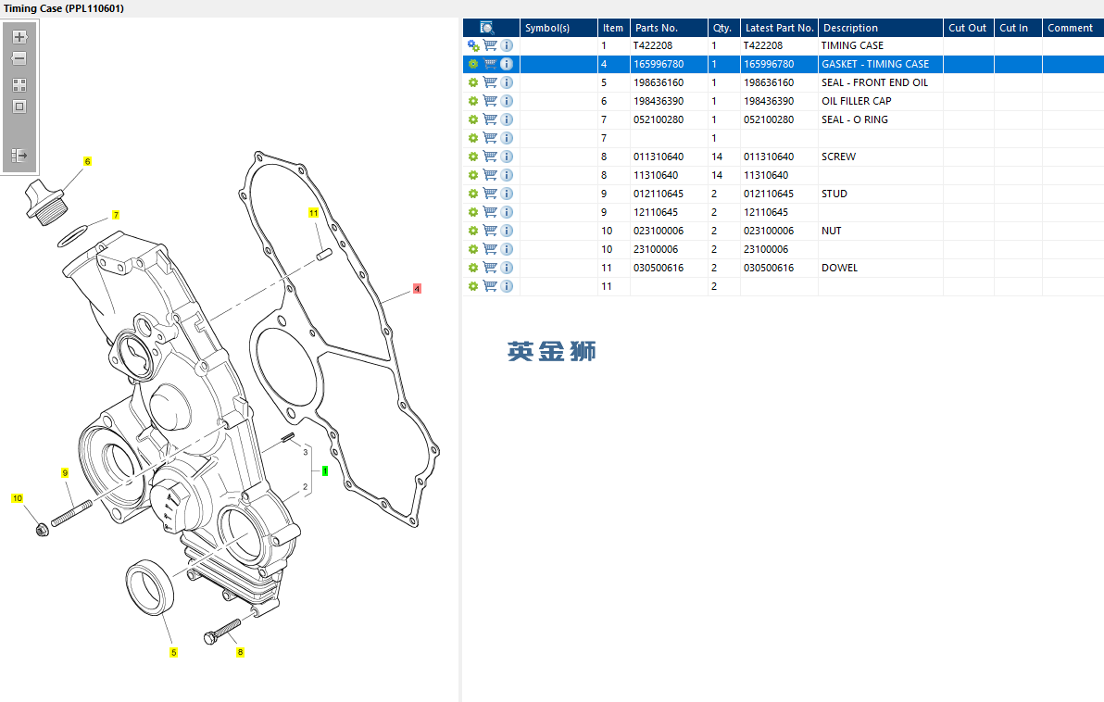Viewport: 1104px width, 702px height.
Task: Click the Description column header
Action: tap(850, 28)
